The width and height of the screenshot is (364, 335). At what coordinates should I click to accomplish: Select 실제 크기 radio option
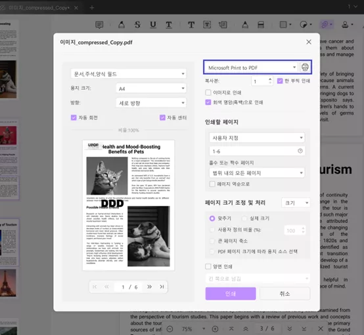pos(244,218)
